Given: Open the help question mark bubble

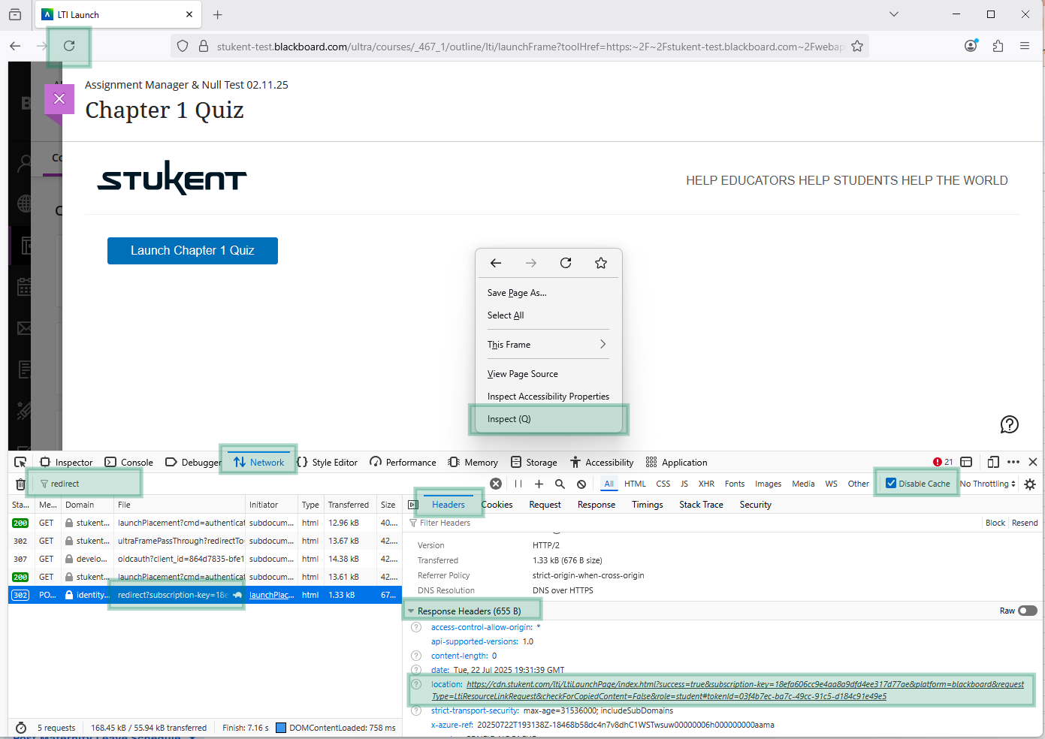Looking at the screenshot, I should (1010, 424).
